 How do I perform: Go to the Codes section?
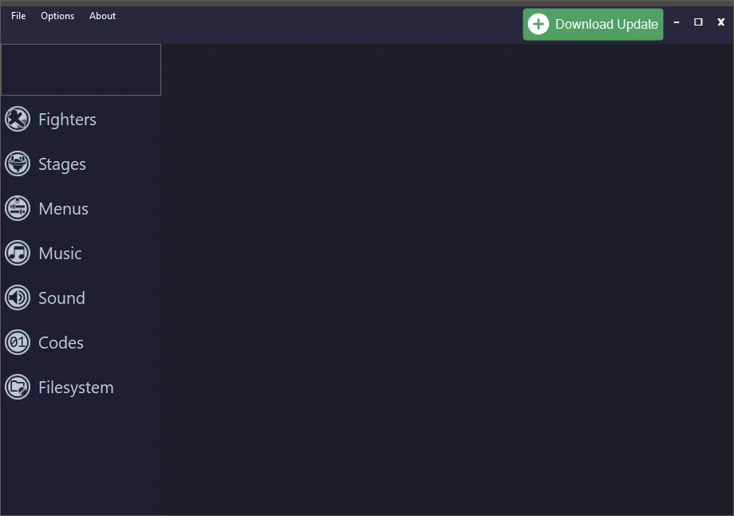tap(61, 342)
